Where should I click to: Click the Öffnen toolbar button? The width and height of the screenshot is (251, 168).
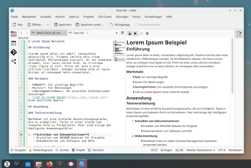(36, 25)
